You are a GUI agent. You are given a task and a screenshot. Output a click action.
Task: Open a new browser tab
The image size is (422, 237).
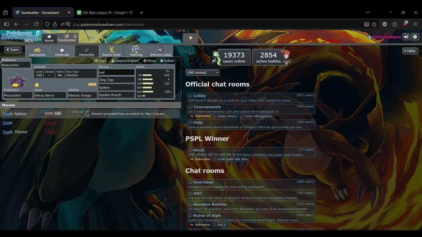tap(141, 13)
